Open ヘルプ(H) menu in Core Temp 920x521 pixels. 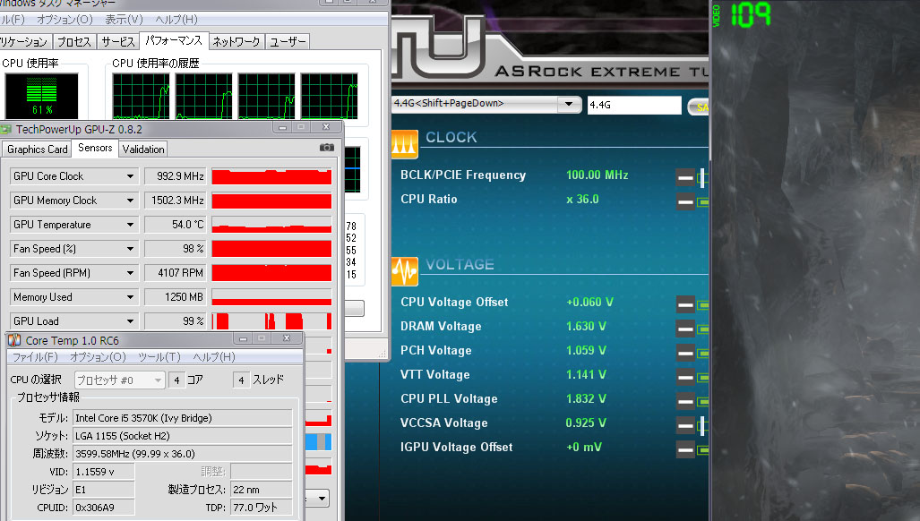(x=214, y=357)
